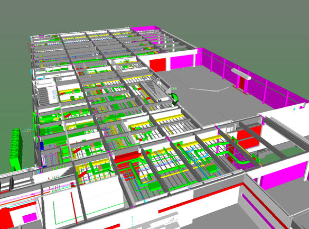Click the yellow and cyan diamond marker symbol

[x=27, y=131]
